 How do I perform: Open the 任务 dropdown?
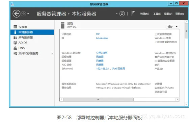(172, 26)
